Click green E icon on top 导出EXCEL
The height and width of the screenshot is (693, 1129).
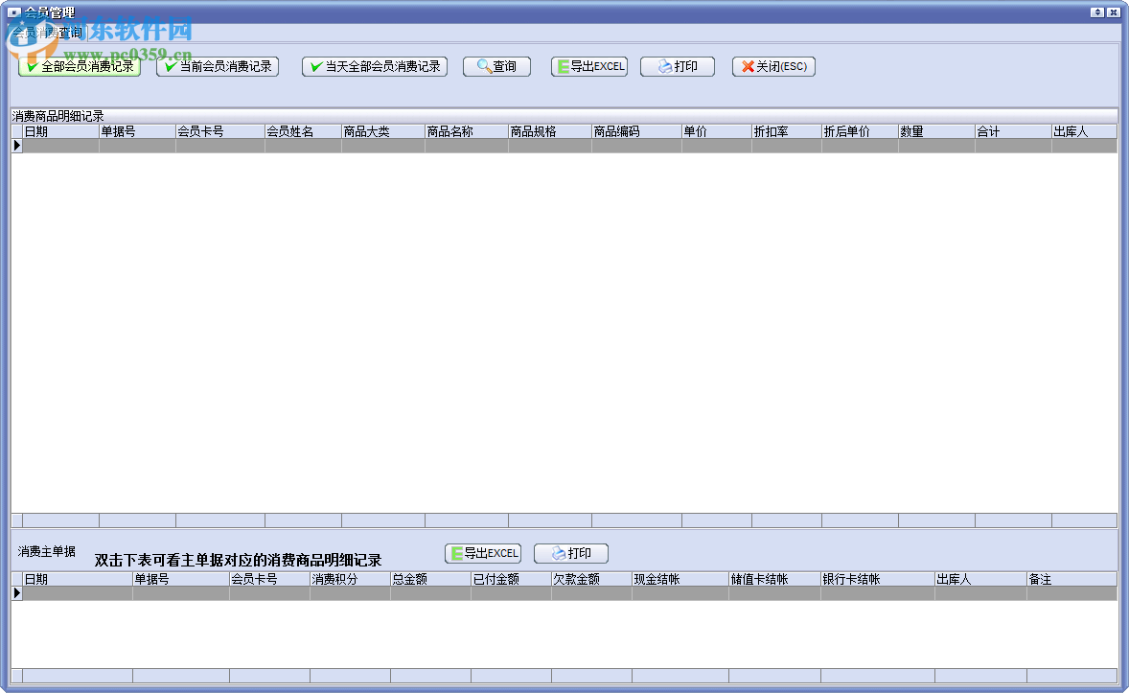coord(563,66)
